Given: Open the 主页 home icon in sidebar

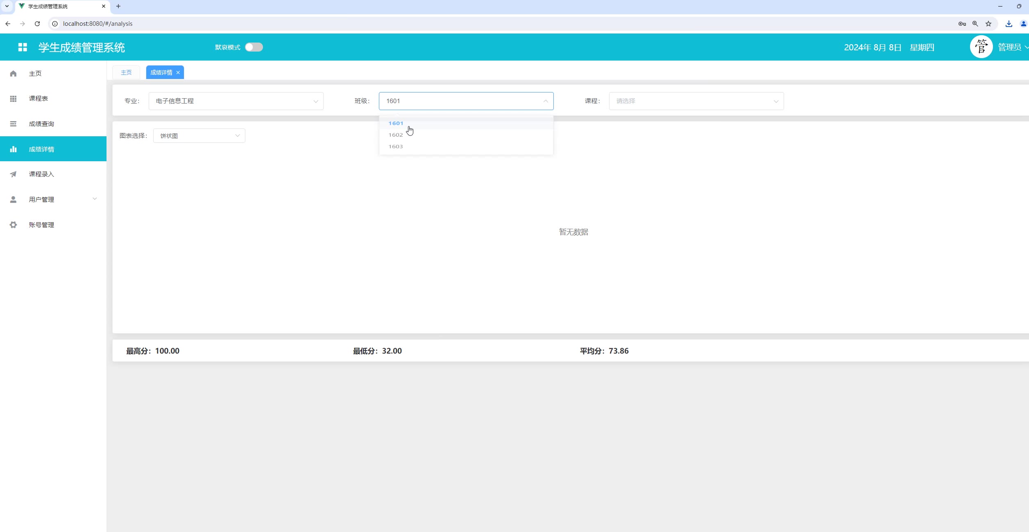Looking at the screenshot, I should 13,74.
